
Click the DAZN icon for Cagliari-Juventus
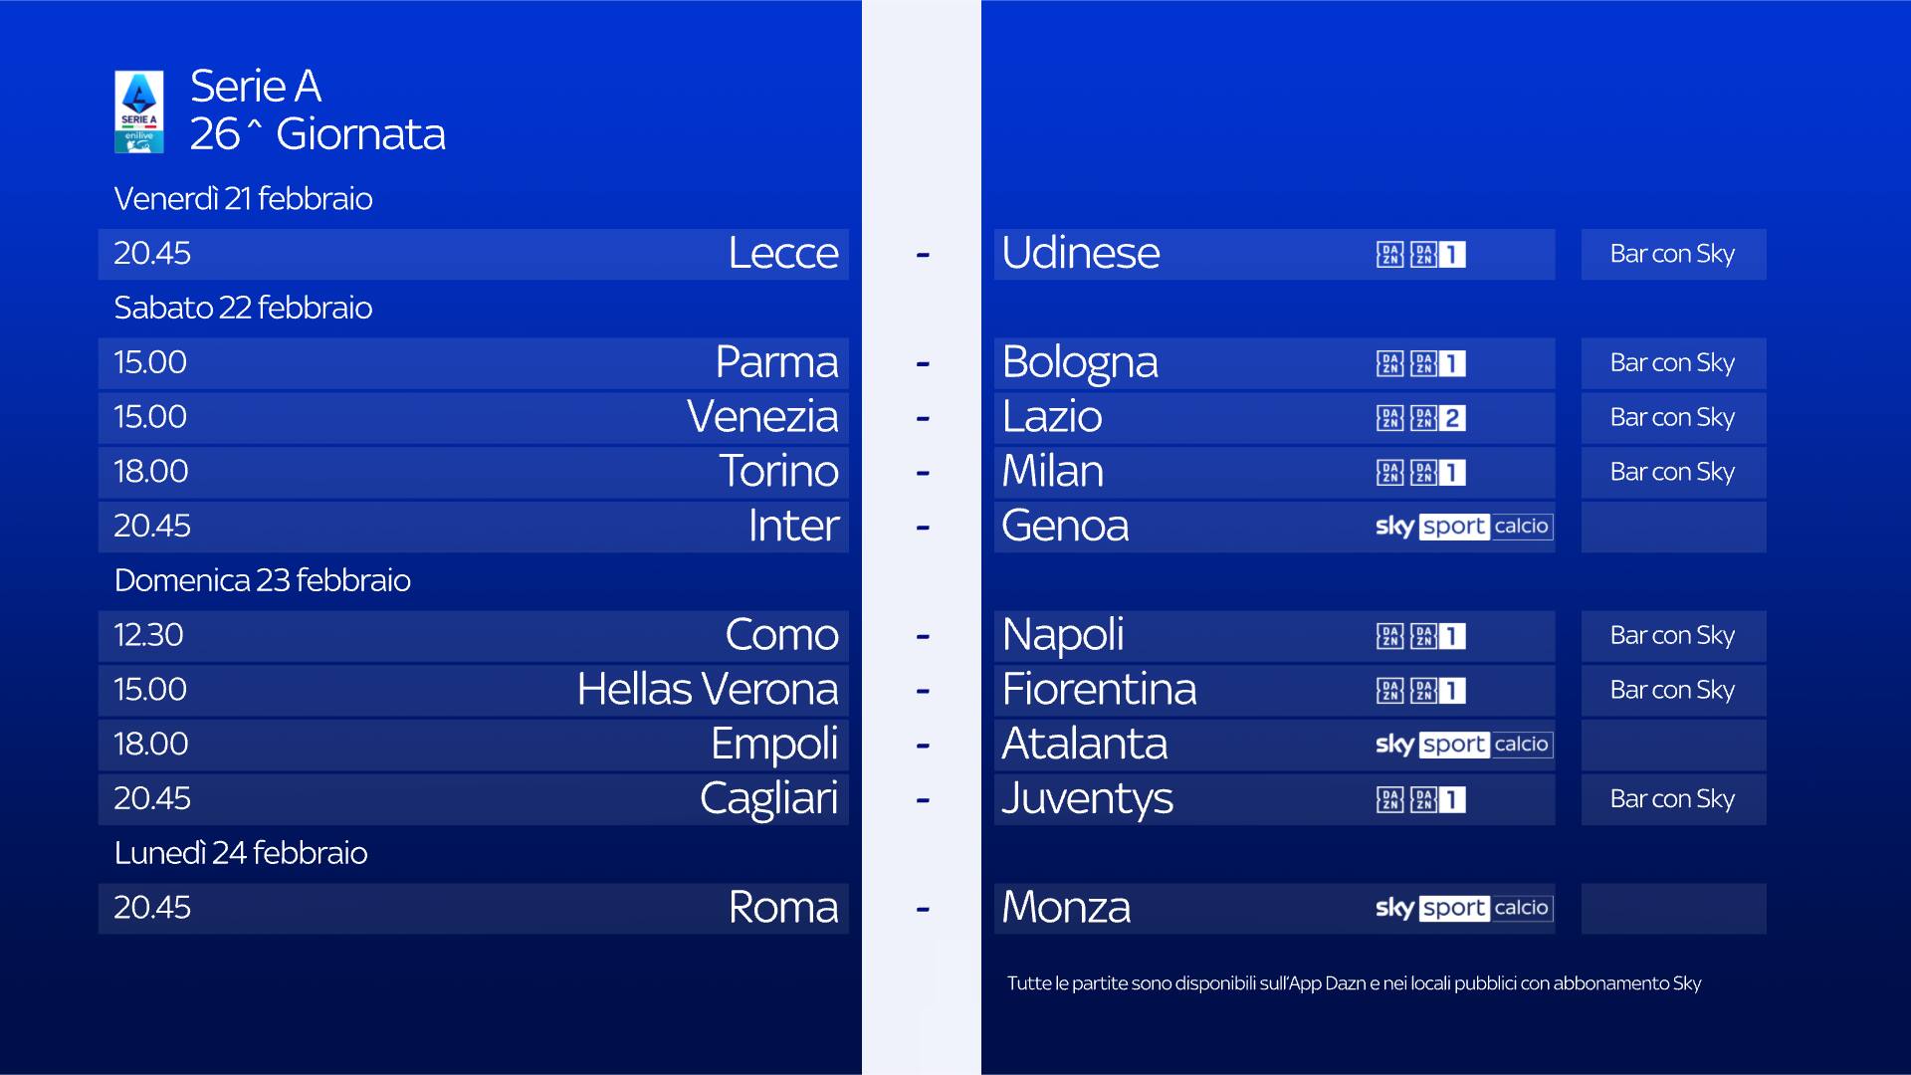(1389, 799)
